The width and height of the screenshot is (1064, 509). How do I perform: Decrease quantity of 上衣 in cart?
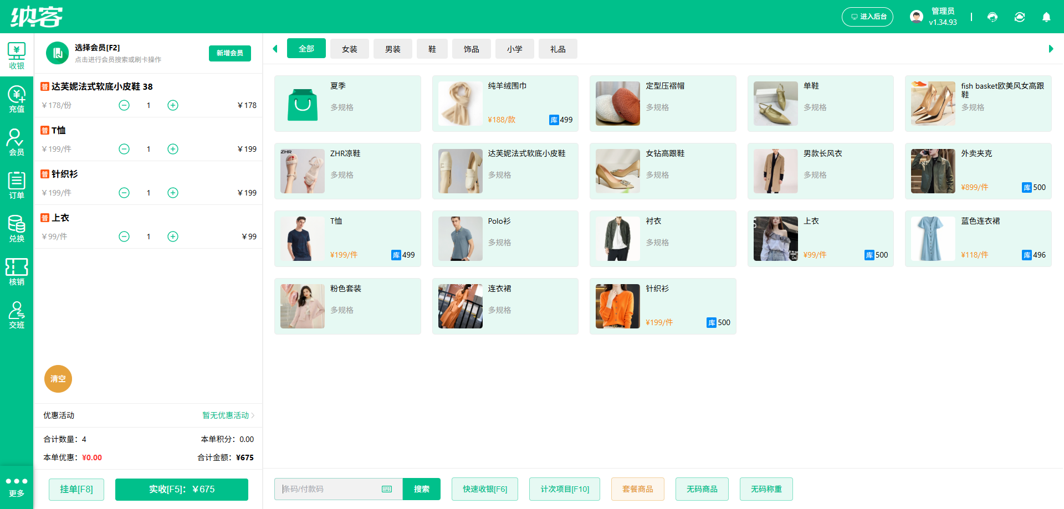(x=124, y=236)
